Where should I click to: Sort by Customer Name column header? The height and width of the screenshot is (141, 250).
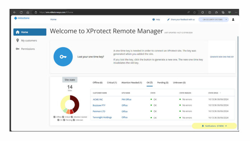click(x=100, y=93)
